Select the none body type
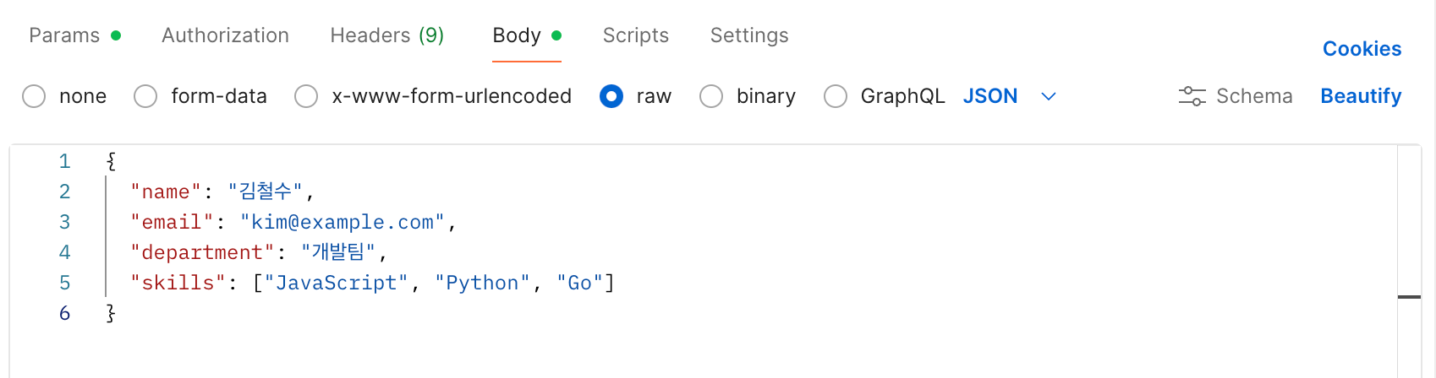The image size is (1436, 378). coord(34,96)
